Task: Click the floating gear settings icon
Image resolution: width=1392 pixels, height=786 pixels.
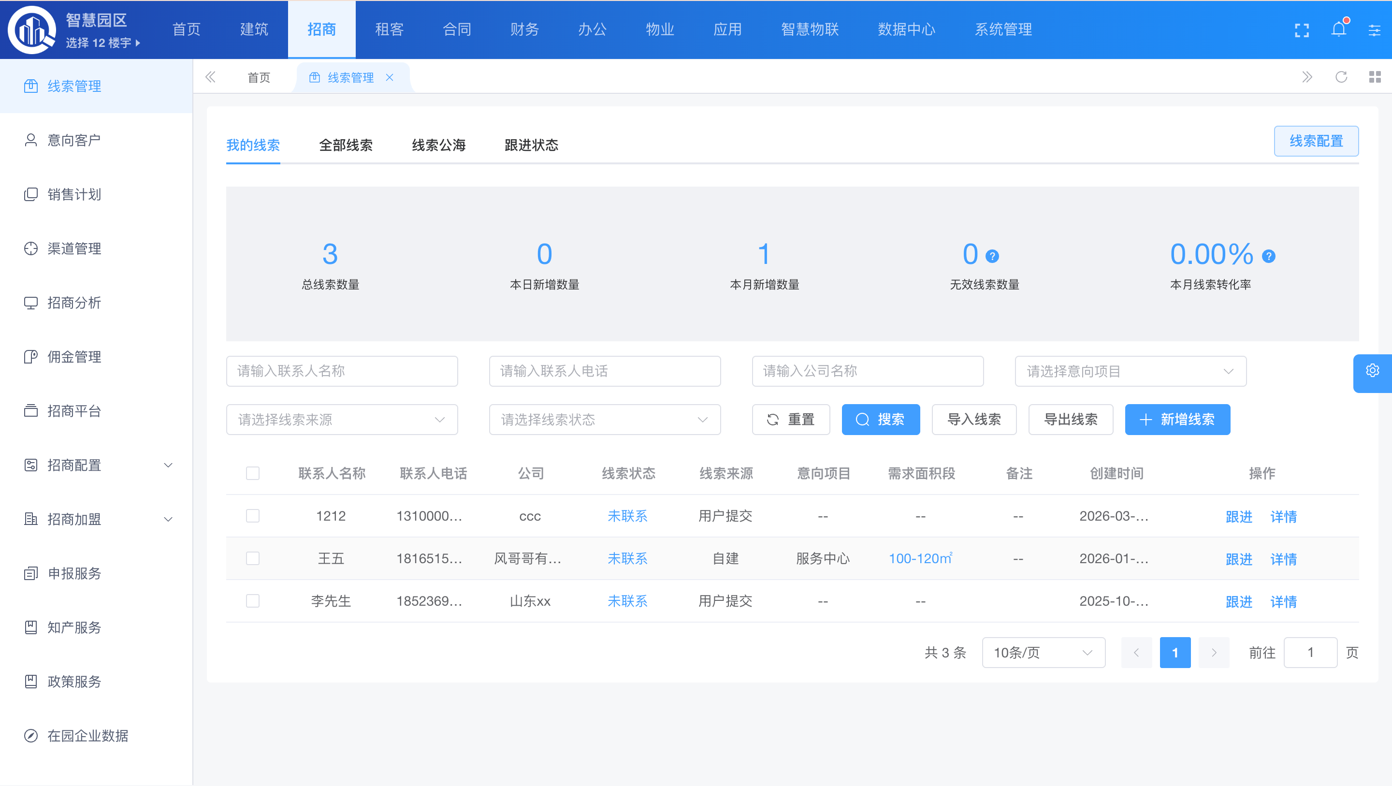Action: pos(1373,371)
